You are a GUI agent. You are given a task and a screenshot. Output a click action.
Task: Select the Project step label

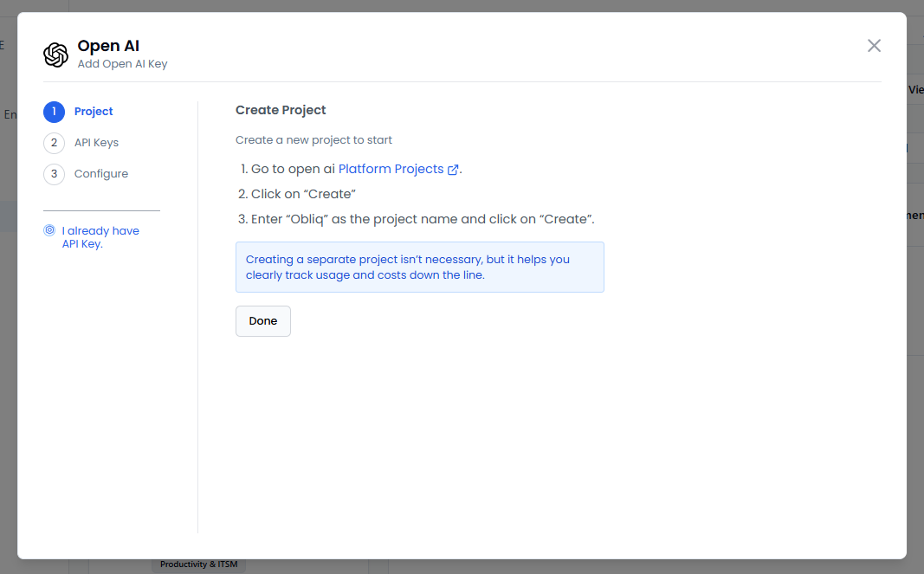94,112
